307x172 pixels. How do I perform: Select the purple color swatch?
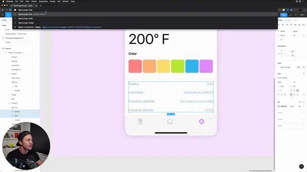(206, 66)
